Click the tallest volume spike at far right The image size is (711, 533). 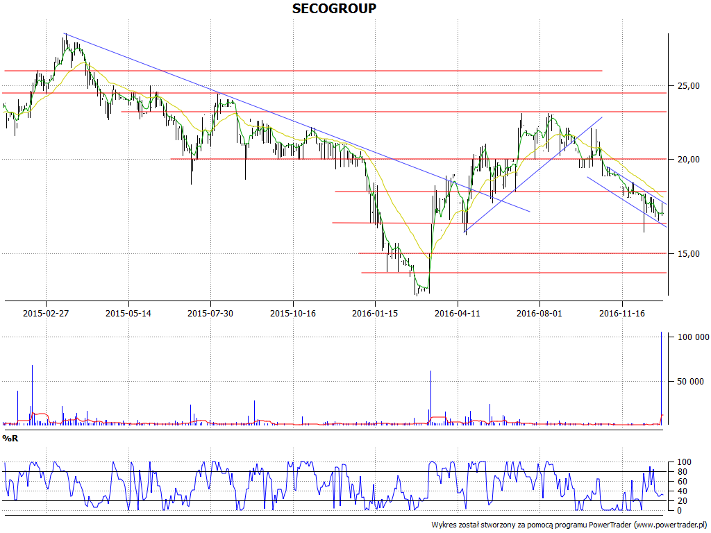coord(661,378)
